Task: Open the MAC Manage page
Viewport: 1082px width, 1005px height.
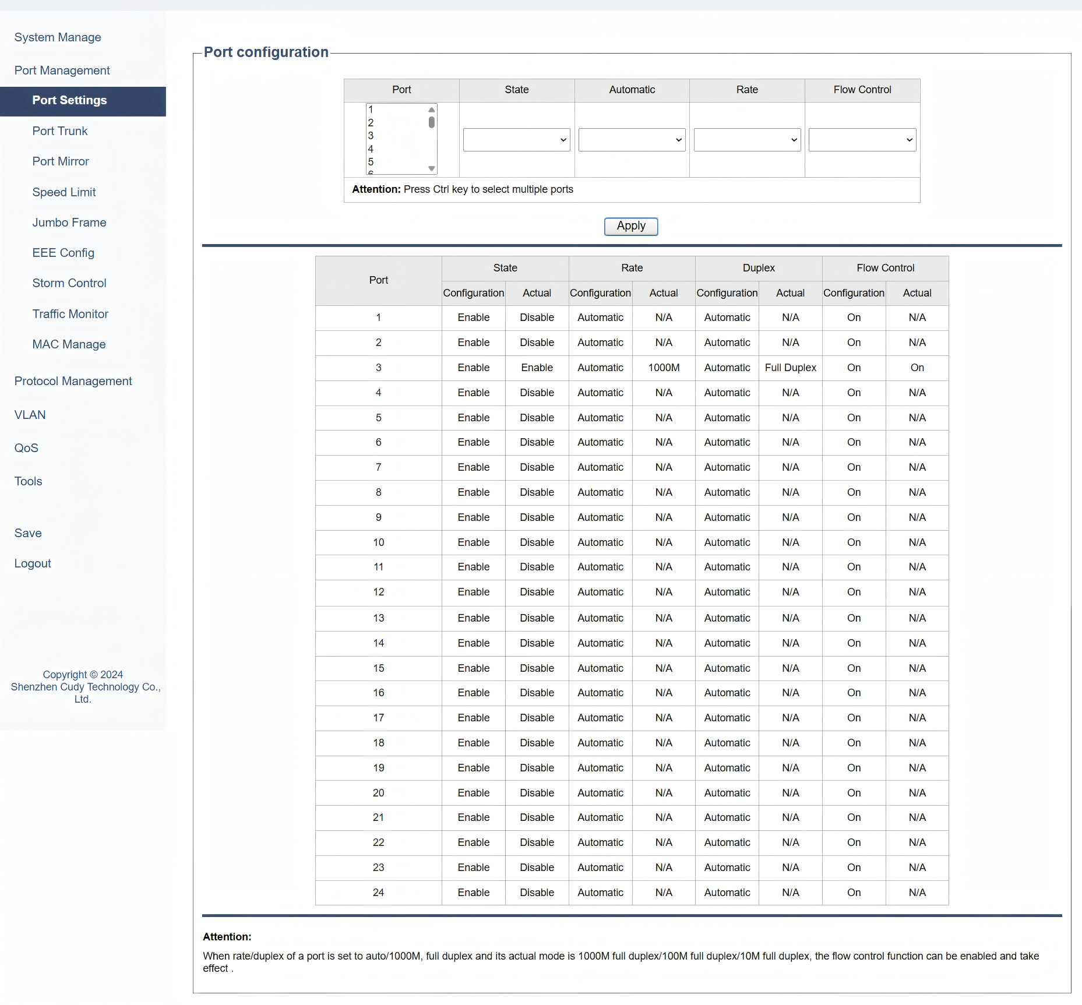Action: 69,344
